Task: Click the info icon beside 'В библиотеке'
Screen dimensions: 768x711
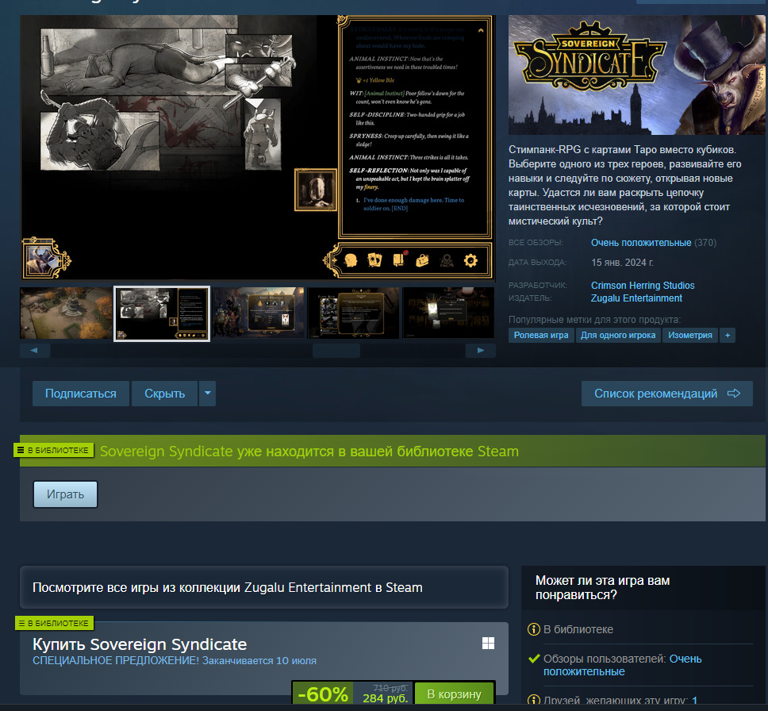Action: (x=533, y=629)
